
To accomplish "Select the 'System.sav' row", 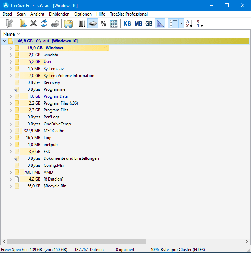I will click(125, 69).
